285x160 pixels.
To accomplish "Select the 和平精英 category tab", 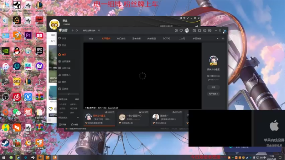I will coord(106,38).
